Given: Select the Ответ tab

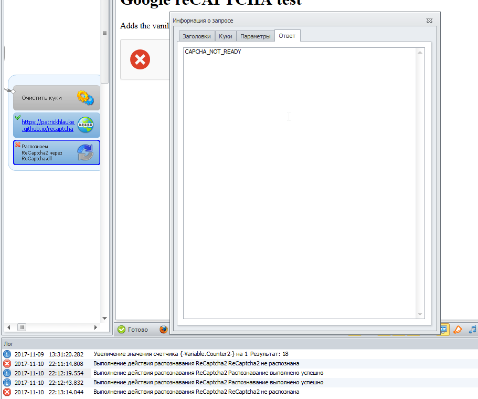Looking at the screenshot, I should pyautogui.click(x=287, y=36).
